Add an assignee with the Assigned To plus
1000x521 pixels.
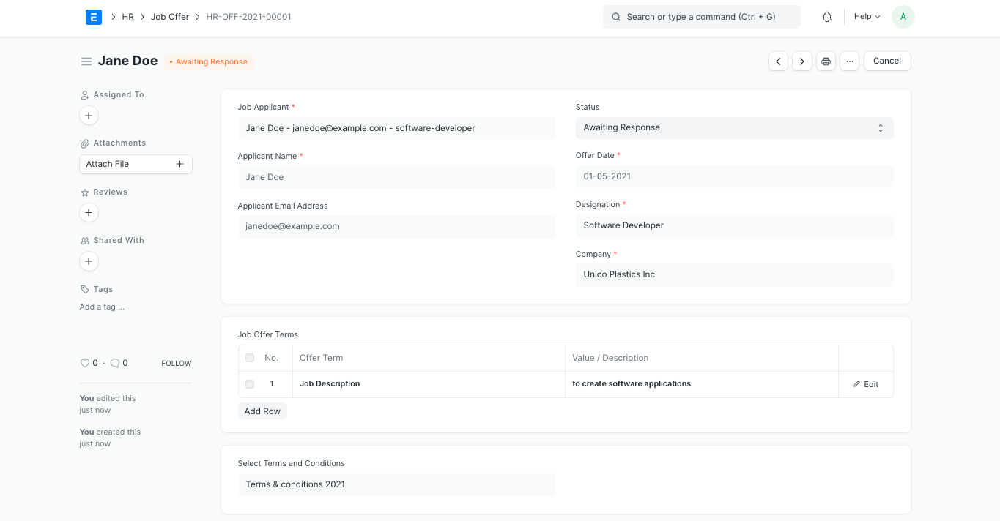click(89, 115)
